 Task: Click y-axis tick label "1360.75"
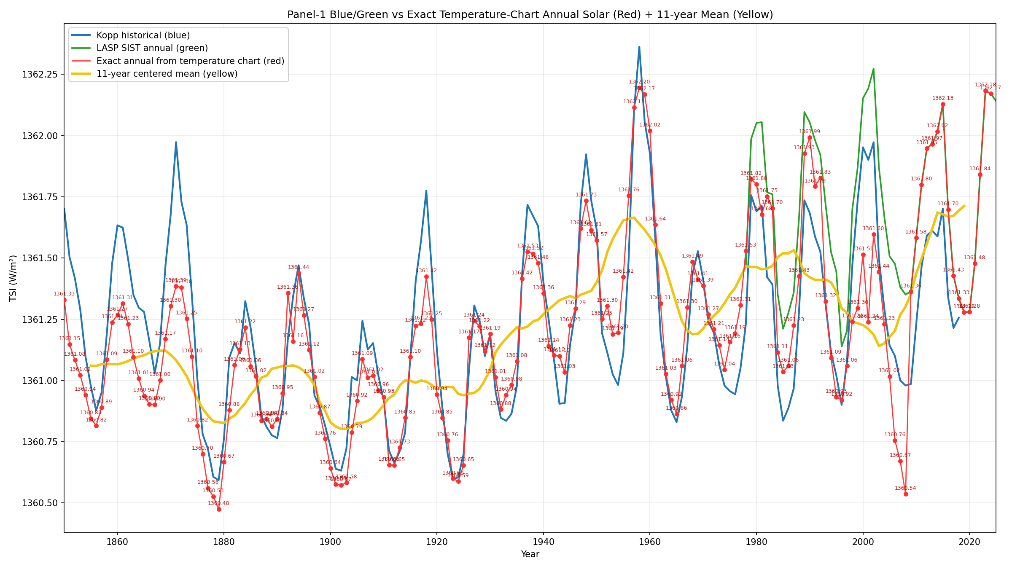(x=40, y=442)
